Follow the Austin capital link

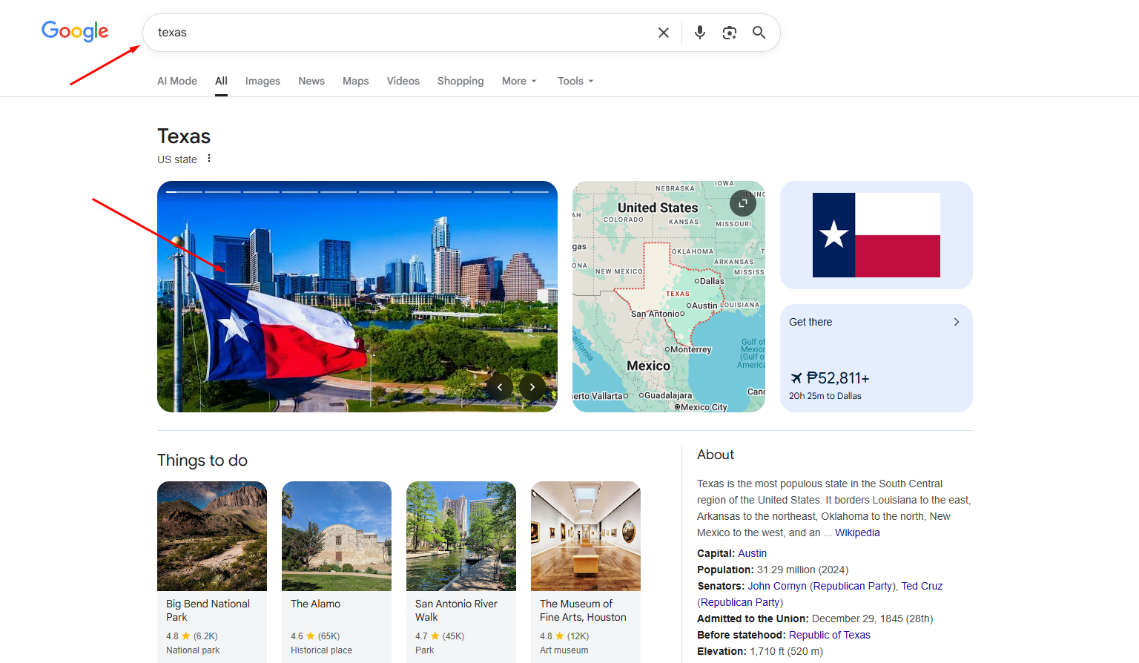tap(752, 553)
